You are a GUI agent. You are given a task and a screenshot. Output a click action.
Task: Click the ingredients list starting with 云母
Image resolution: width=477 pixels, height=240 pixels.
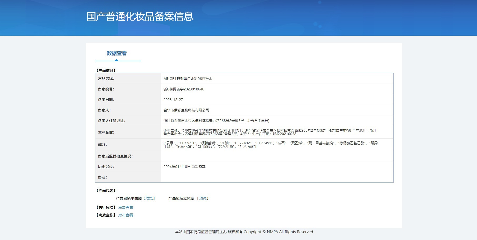[270, 145]
